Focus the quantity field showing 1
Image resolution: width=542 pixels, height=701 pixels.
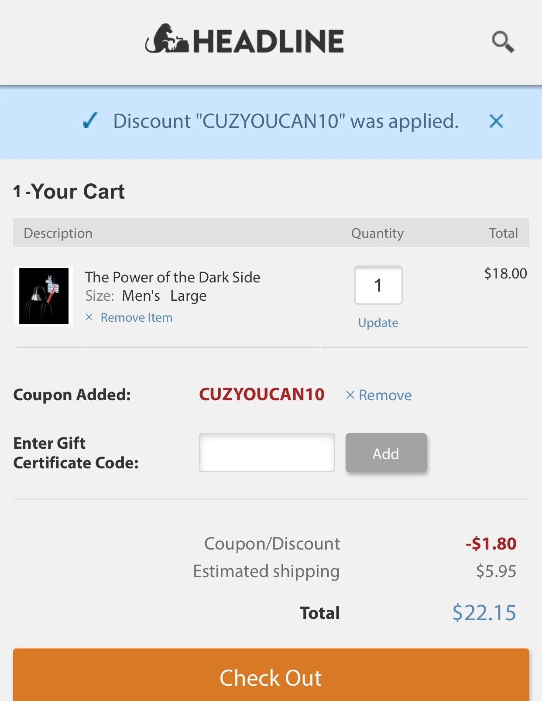378,285
